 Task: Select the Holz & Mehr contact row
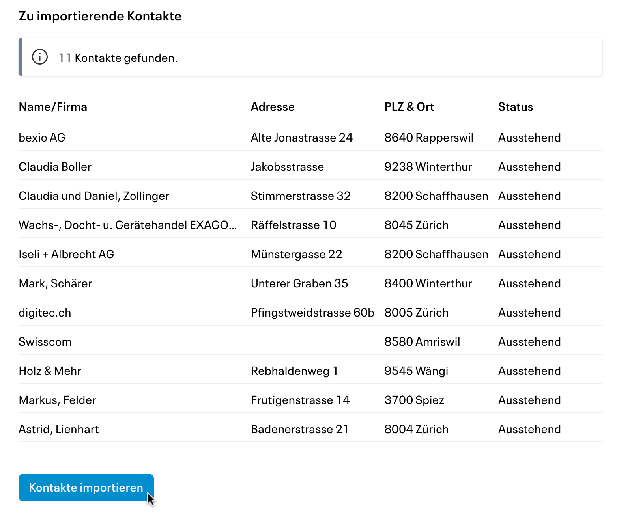click(50, 371)
